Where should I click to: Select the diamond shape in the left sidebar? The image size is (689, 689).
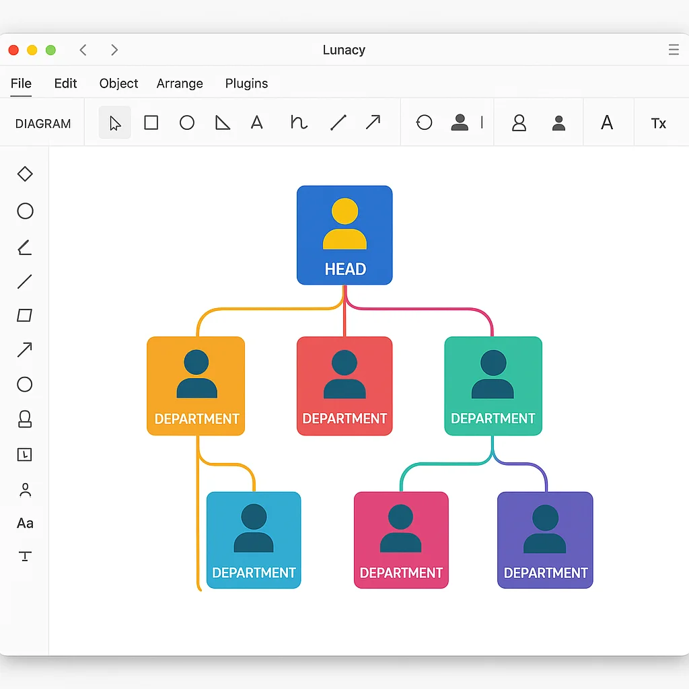coord(24,174)
